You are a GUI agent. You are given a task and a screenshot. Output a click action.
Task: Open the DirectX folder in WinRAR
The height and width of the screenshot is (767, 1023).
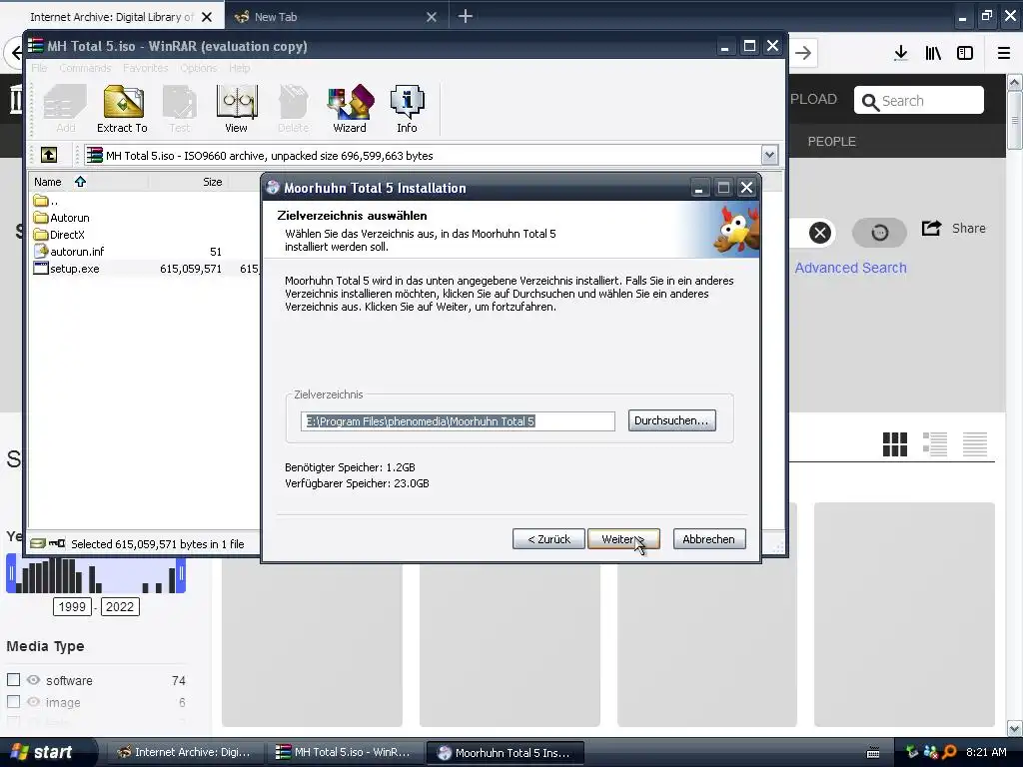click(x=59, y=234)
